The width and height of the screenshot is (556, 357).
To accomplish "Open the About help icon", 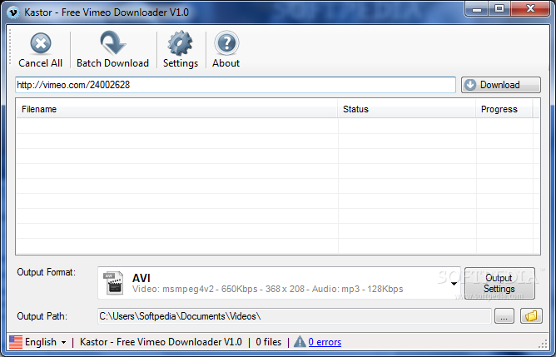I will [x=226, y=43].
